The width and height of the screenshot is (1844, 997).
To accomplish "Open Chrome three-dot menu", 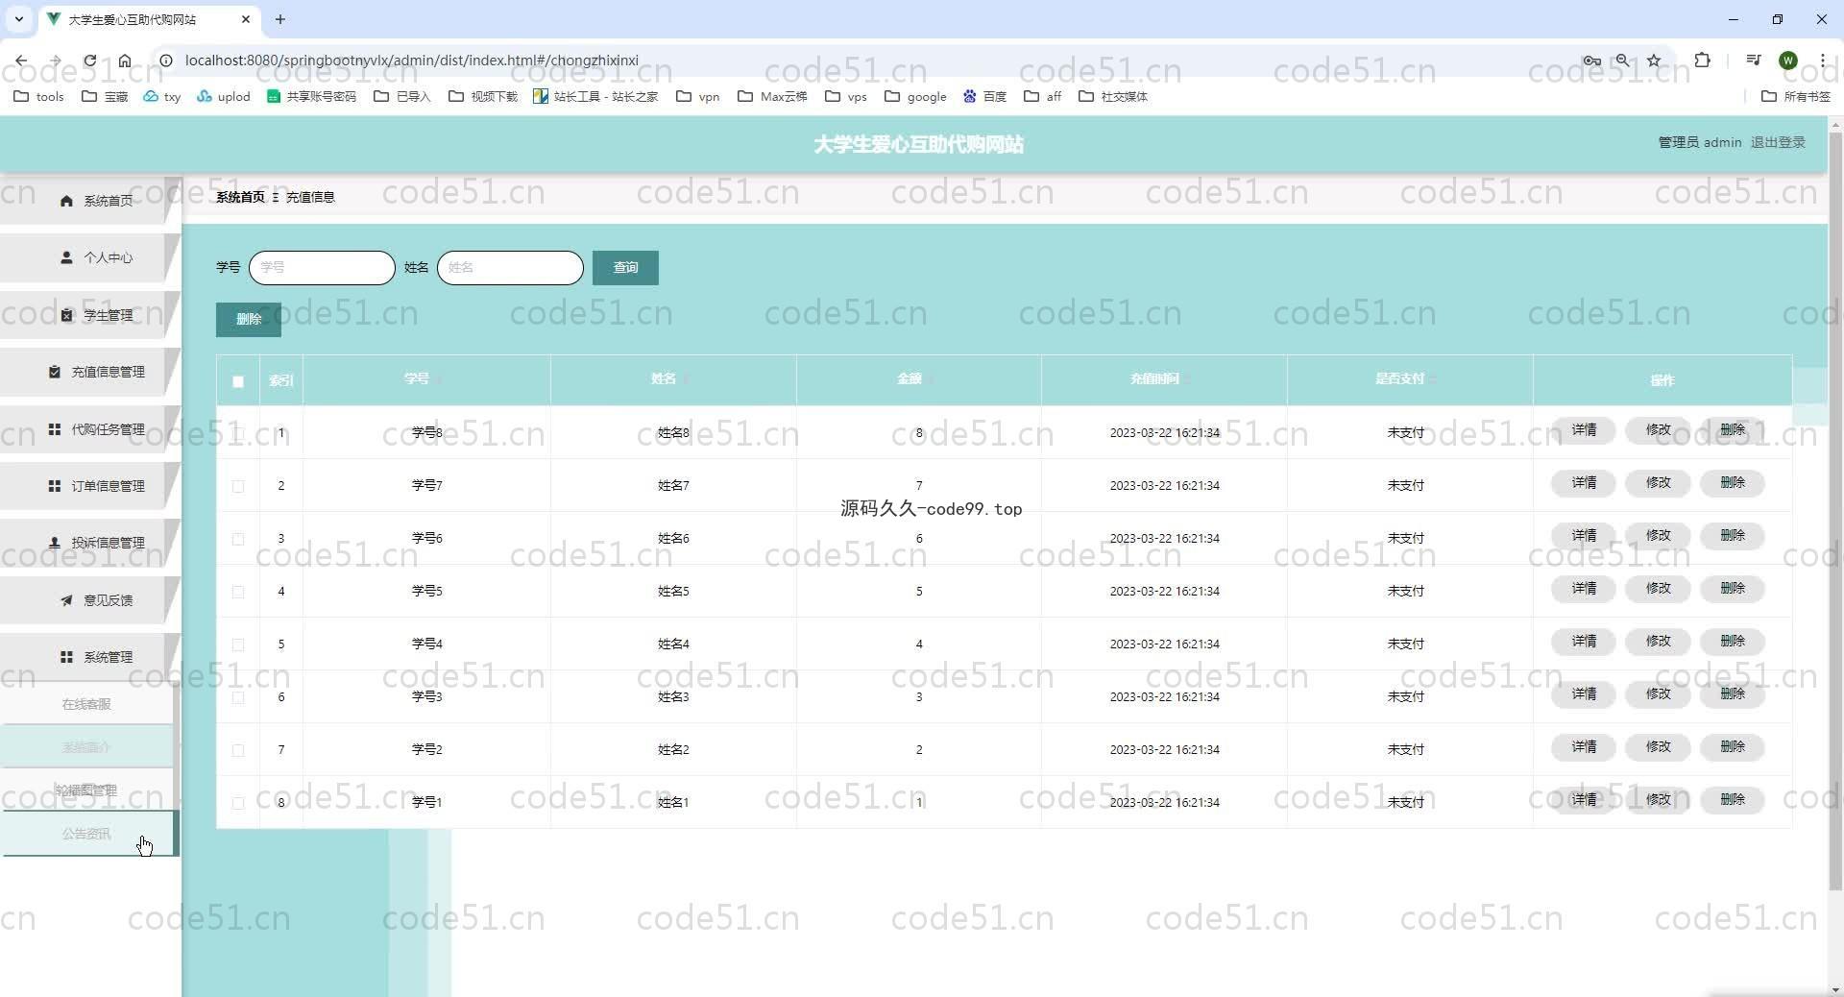I will coord(1822,61).
